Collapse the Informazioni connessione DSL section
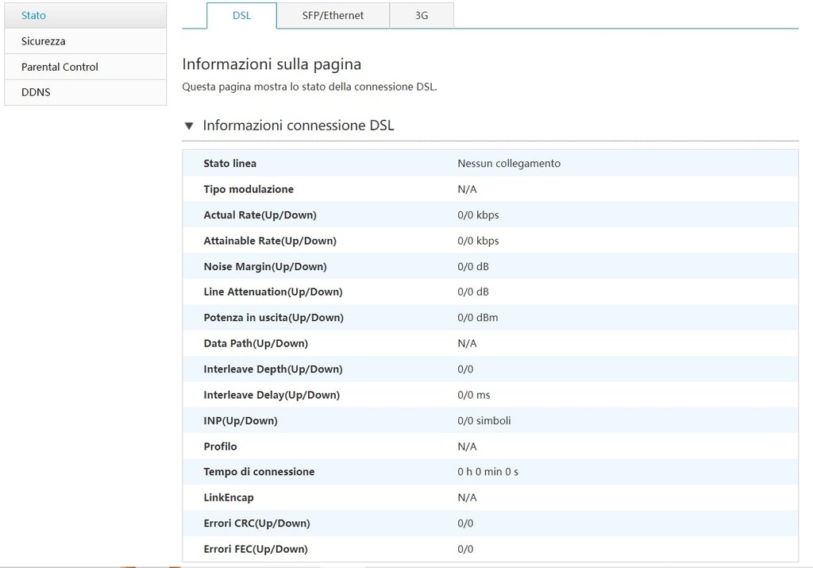The height and width of the screenshot is (568, 813). [189, 126]
